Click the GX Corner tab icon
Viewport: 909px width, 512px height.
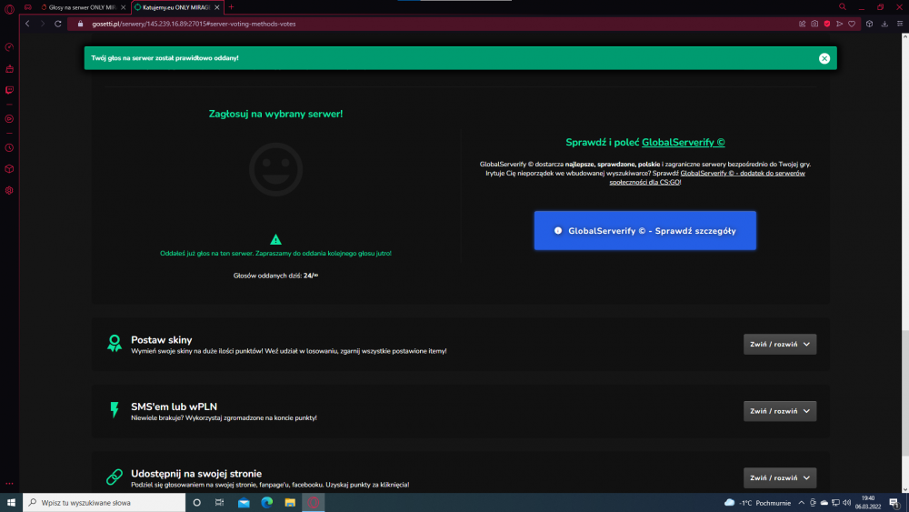[28, 7]
